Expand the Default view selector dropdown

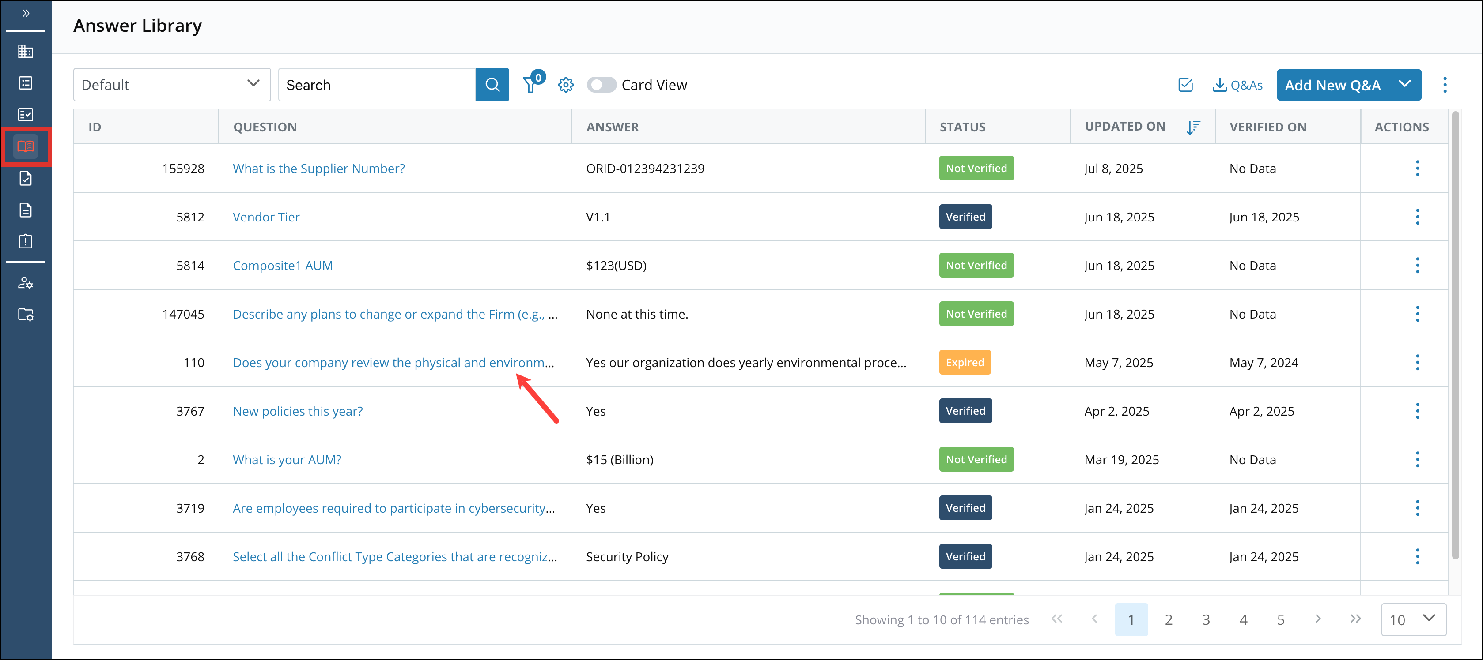point(253,85)
